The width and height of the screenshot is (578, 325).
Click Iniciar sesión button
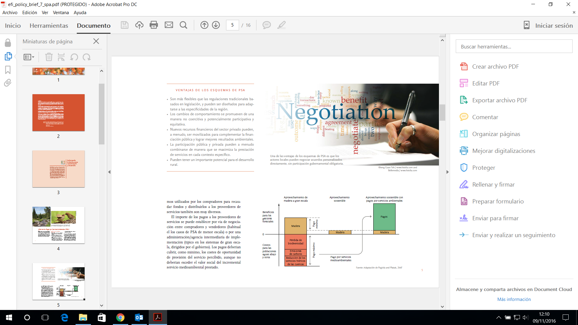[x=554, y=26]
